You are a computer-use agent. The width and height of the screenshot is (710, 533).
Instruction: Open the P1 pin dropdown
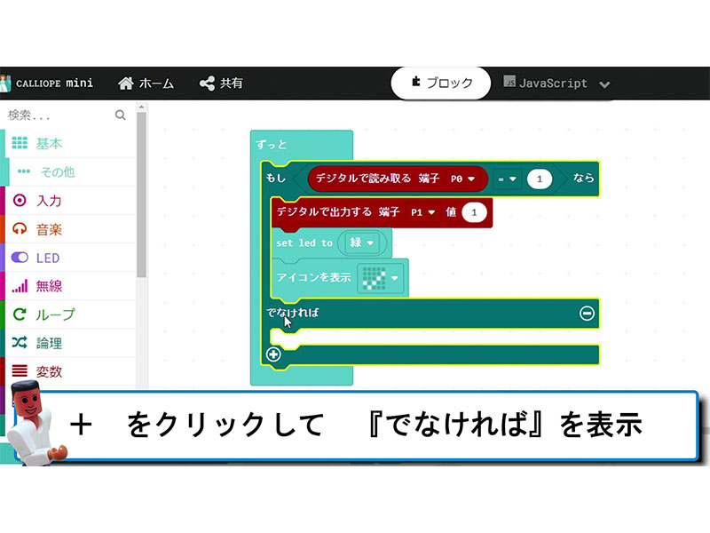[422, 212]
